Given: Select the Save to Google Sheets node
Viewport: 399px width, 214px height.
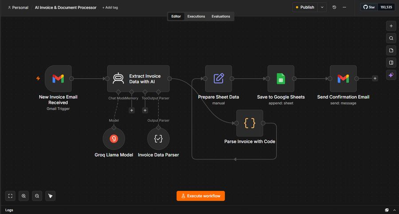Looking at the screenshot, I should click(x=281, y=79).
